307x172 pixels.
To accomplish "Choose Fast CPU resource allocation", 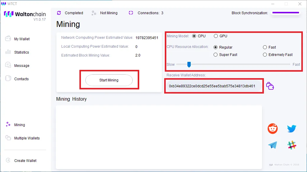I will (265, 47).
